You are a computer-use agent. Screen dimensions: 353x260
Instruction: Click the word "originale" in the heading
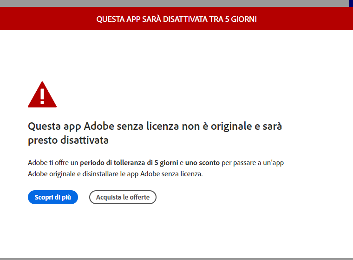[x=231, y=127]
